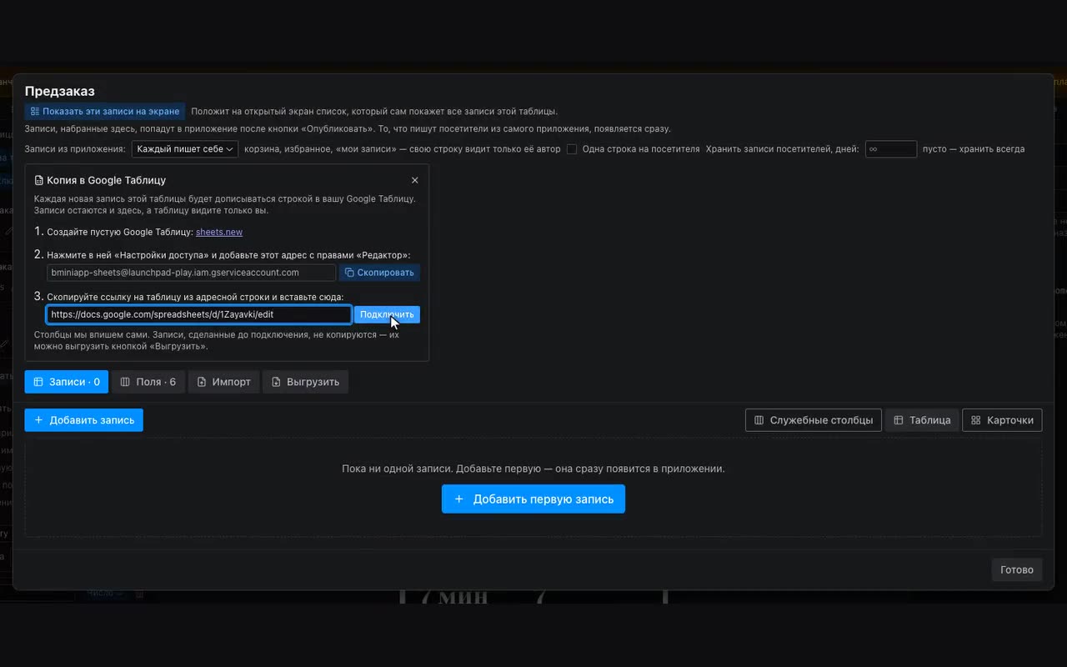Click the export icon on Выгрузить
1067x667 pixels.
click(x=276, y=382)
